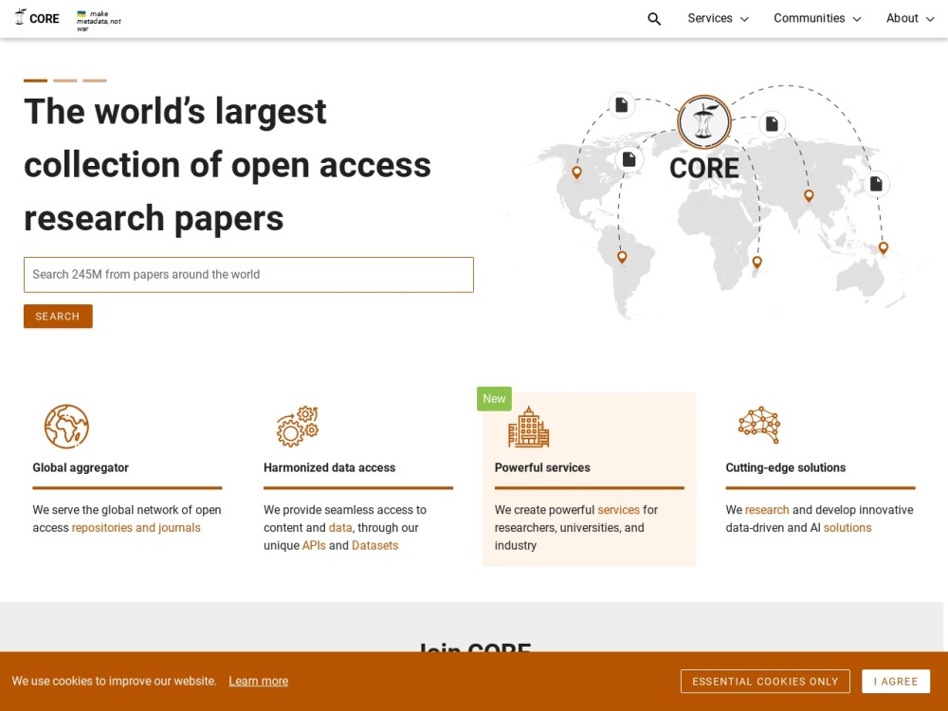The image size is (948, 711).
Task: Click the I AGREE cookie button
Action: pyautogui.click(x=896, y=682)
